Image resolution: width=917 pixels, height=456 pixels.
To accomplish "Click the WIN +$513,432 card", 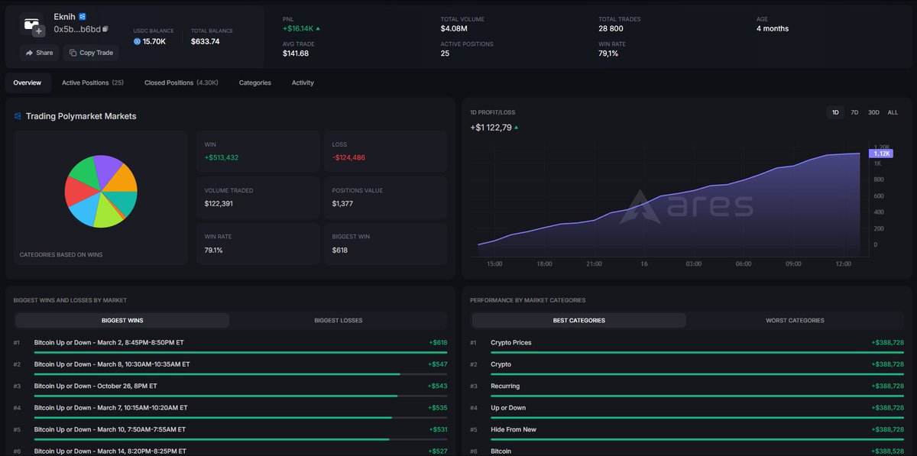I will pyautogui.click(x=258, y=151).
